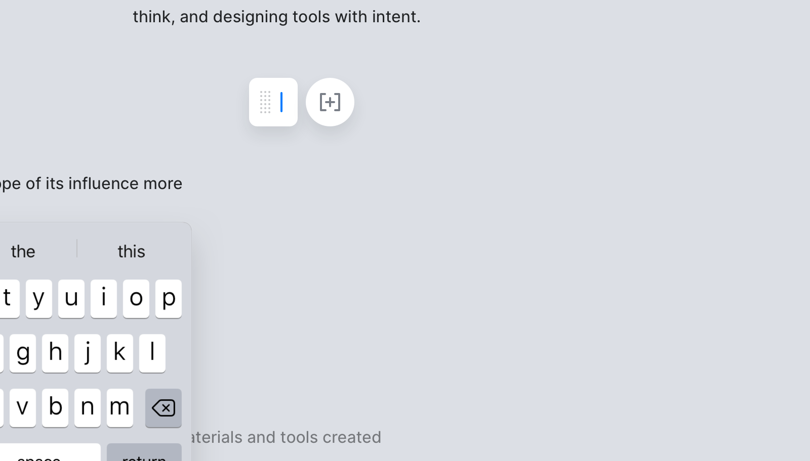Tap the n key
Image resolution: width=810 pixels, height=461 pixels.
(x=88, y=408)
